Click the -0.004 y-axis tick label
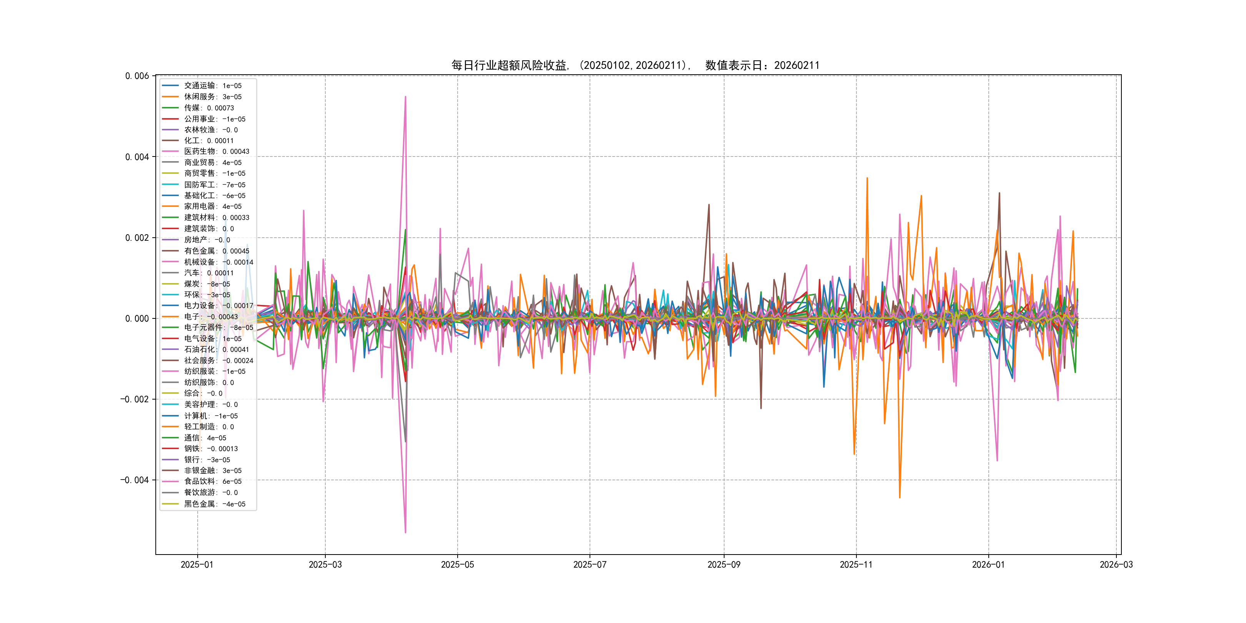1246x623 pixels. pyautogui.click(x=135, y=480)
